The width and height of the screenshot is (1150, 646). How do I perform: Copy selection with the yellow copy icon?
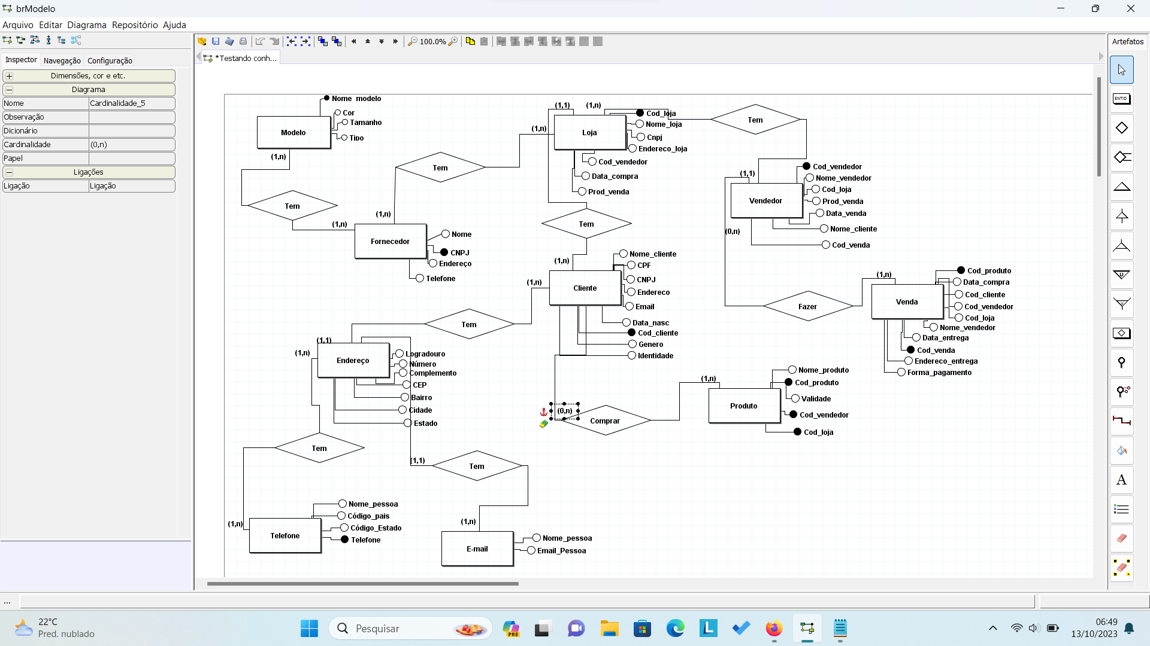coord(470,41)
